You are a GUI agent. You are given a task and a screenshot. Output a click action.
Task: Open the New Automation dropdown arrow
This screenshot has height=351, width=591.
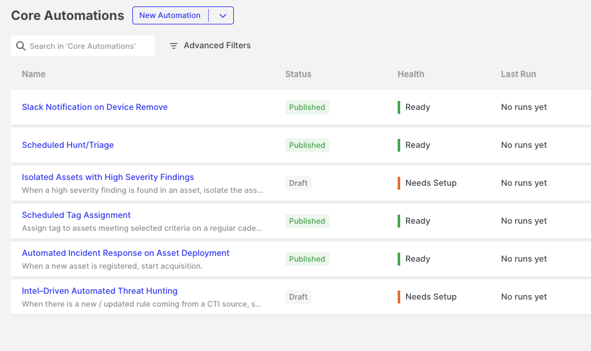click(223, 15)
